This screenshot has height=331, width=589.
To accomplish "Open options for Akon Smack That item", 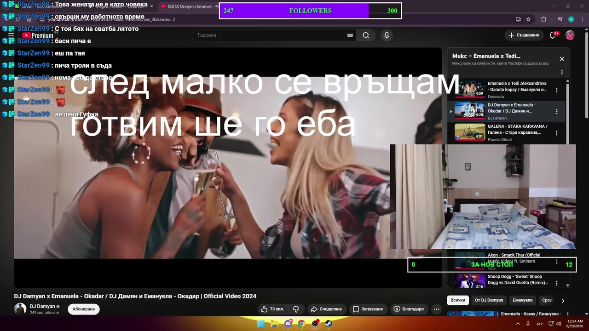I will point(557,262).
